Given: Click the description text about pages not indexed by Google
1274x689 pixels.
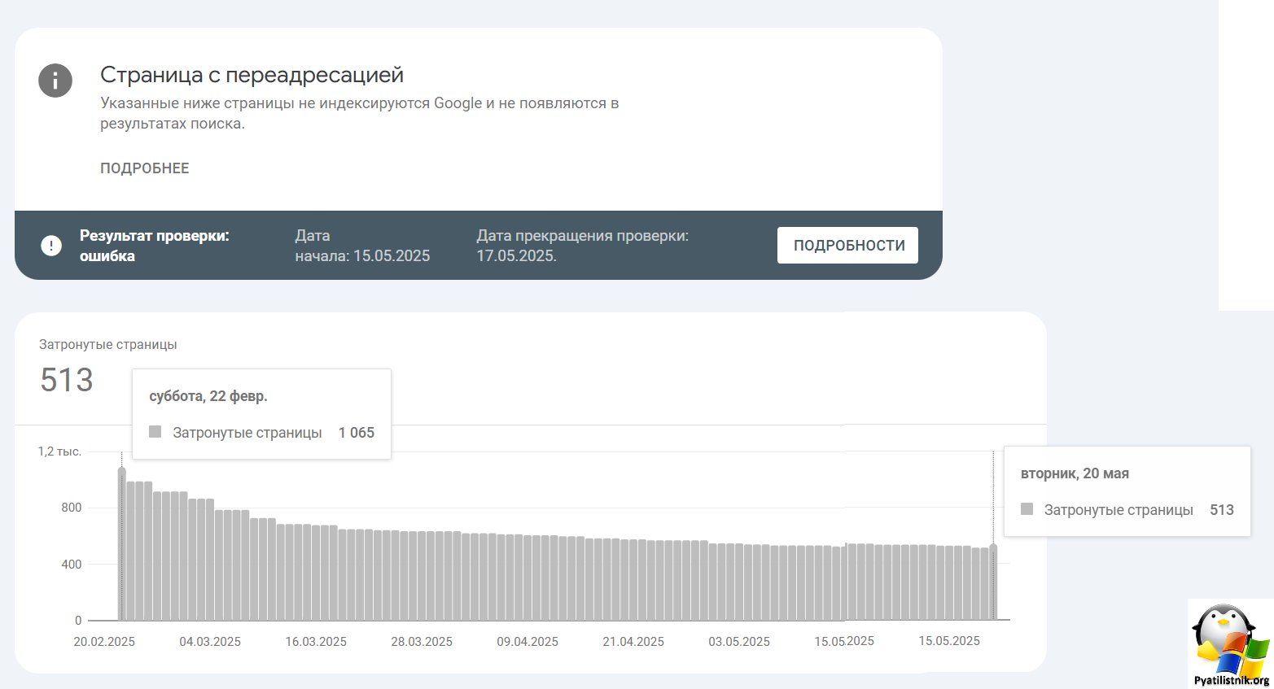Looking at the screenshot, I should click(360, 113).
